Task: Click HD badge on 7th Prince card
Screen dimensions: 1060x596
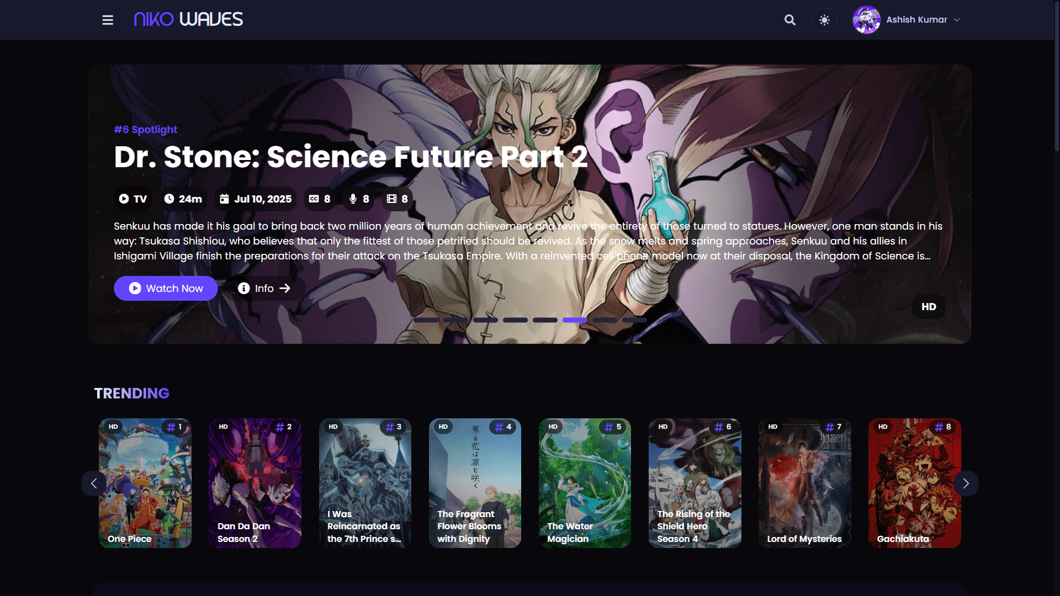Action: (x=333, y=427)
